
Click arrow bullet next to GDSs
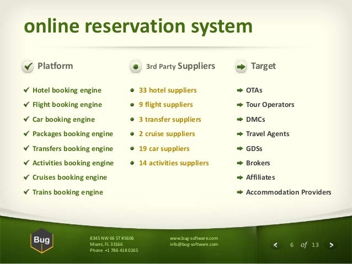[240, 148]
